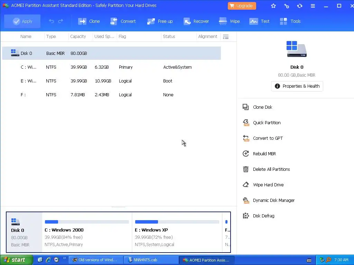
Task: Select the E: Windows partition row
Action: 111,81
